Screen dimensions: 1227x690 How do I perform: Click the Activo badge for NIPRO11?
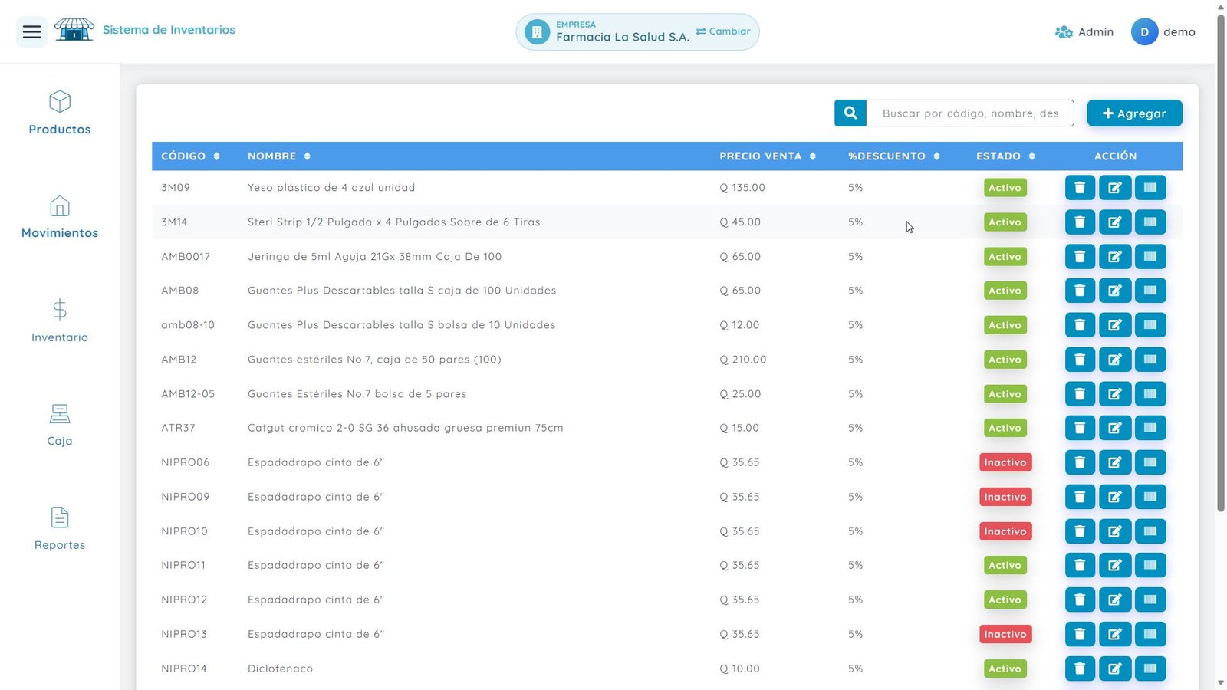tap(1005, 565)
